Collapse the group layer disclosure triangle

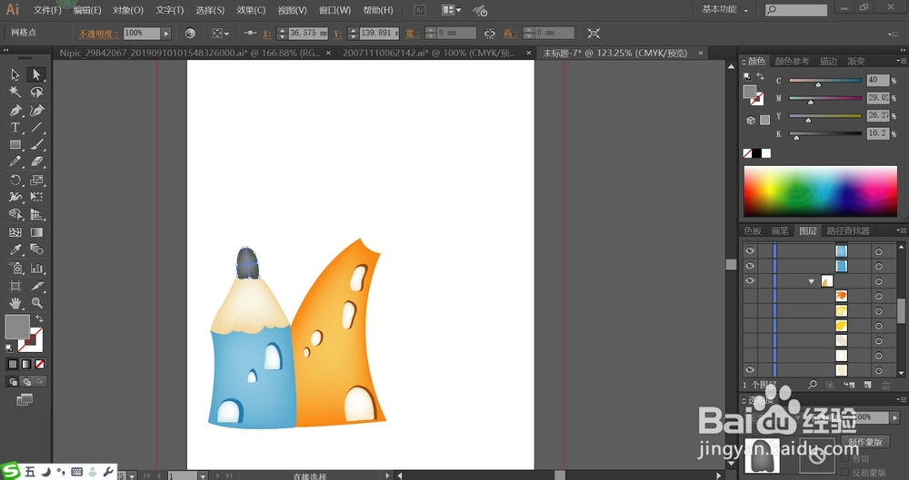point(812,281)
